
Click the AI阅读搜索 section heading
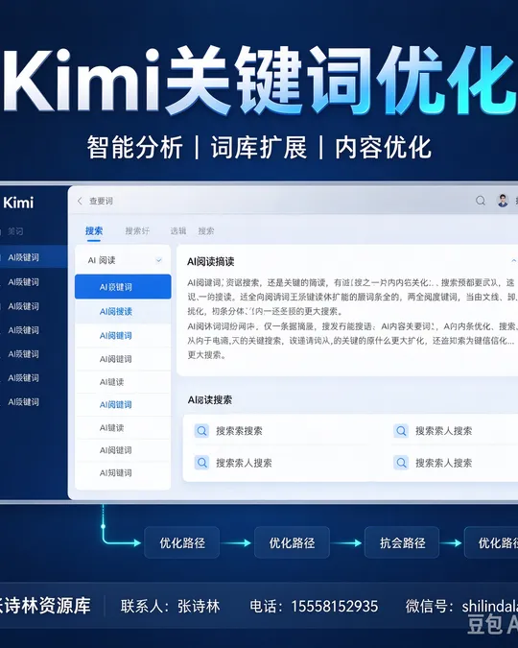pyautogui.click(x=210, y=400)
